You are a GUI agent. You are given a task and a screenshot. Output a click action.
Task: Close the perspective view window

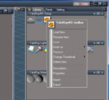[x=23, y=9]
